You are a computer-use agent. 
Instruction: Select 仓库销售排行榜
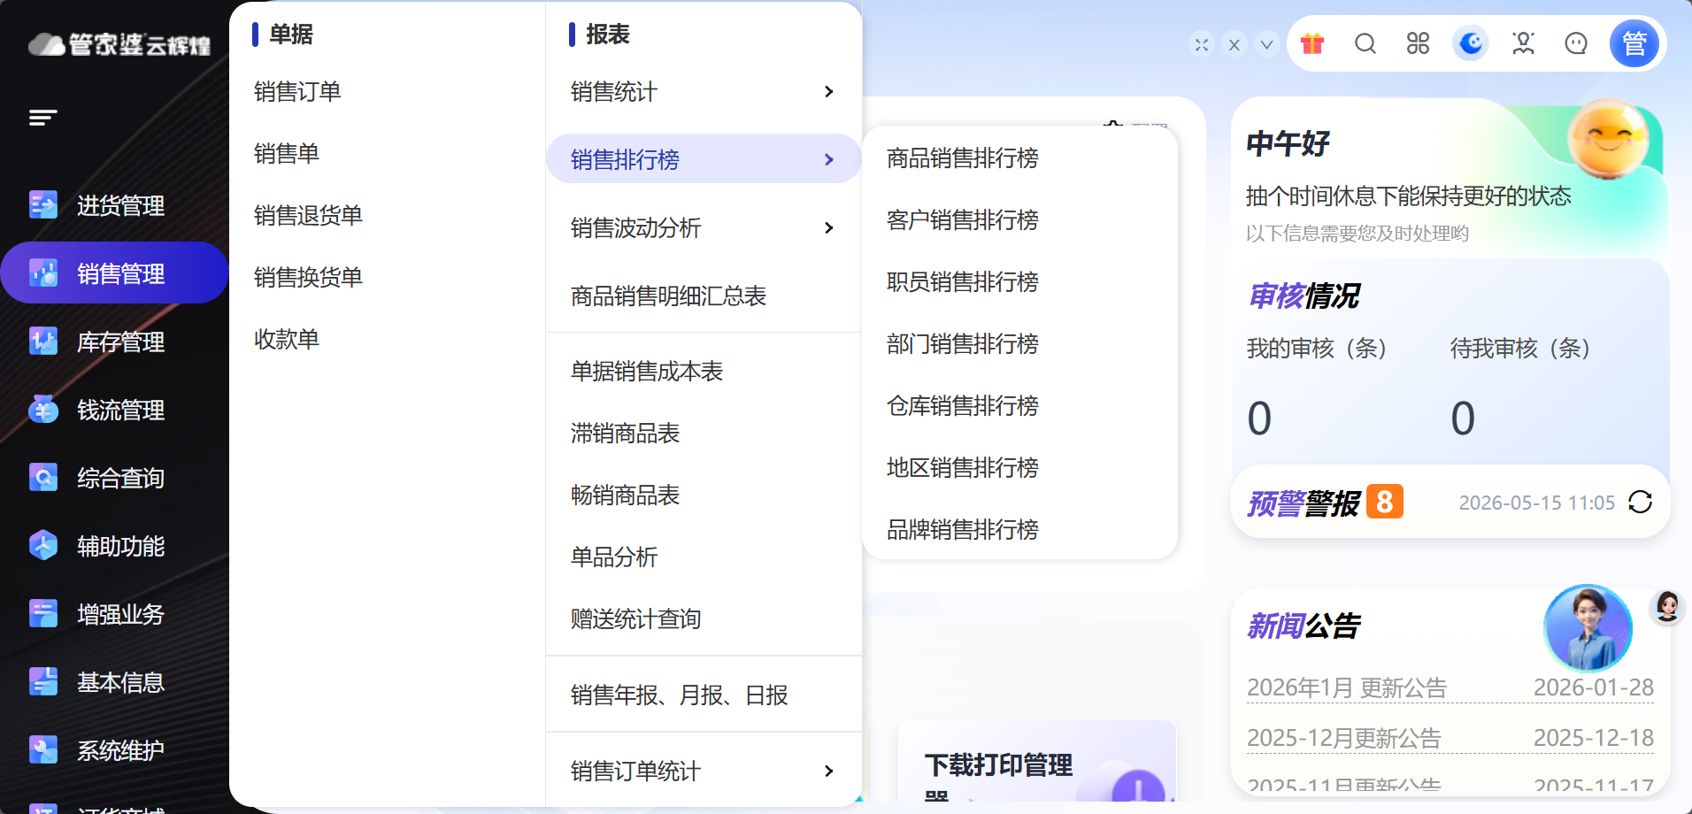(x=963, y=406)
